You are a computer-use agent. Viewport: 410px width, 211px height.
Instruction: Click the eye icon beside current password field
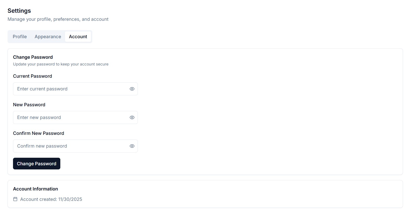132,89
